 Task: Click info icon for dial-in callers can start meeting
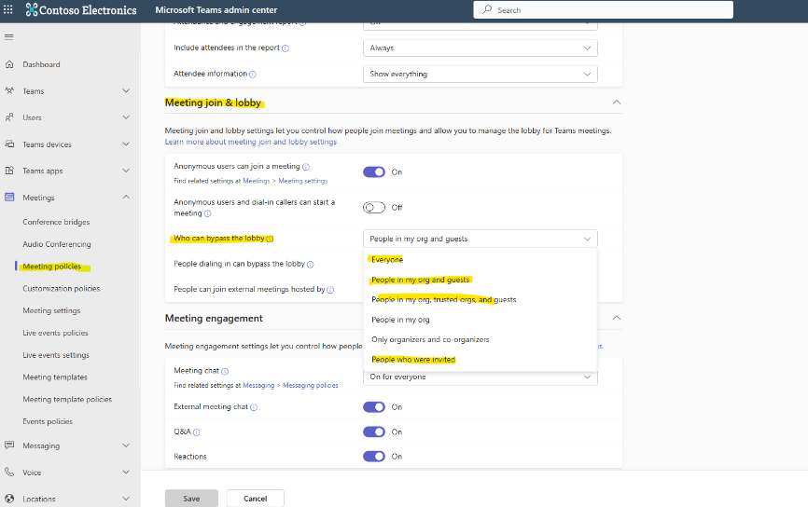tap(207, 213)
